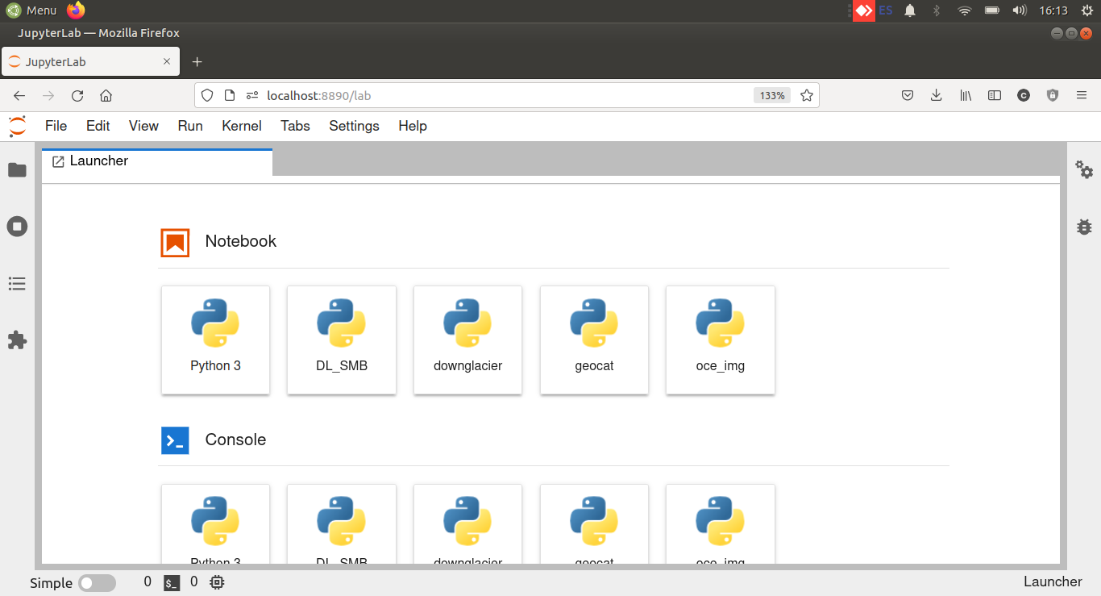Save page to Pocket
This screenshot has width=1101, height=596.
tap(907, 95)
